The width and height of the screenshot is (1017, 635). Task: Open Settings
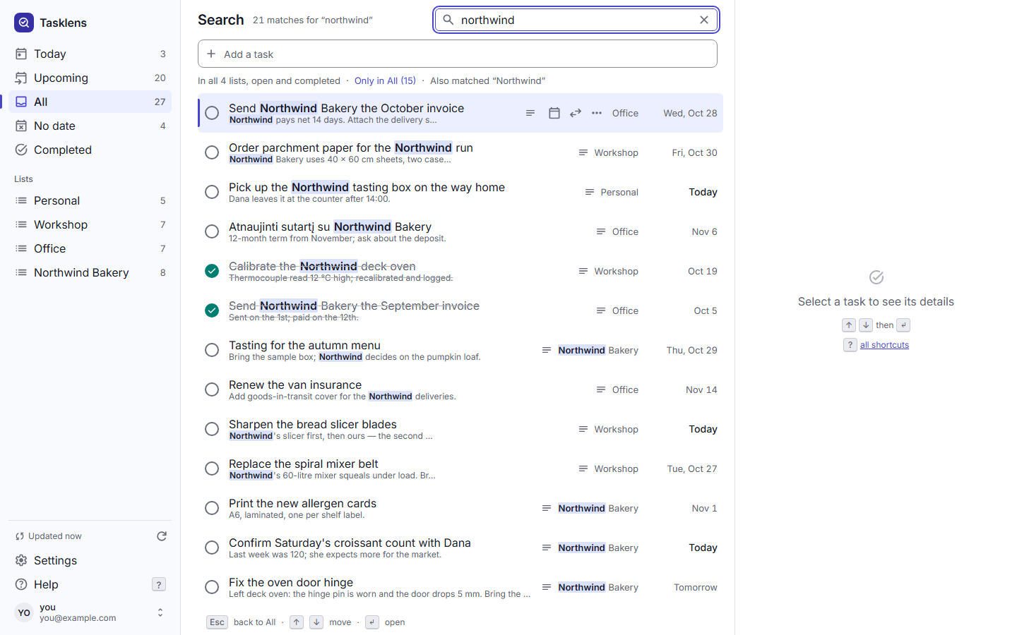tap(90, 560)
